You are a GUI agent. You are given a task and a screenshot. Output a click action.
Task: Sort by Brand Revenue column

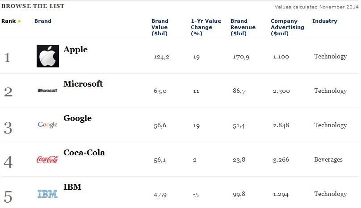(x=243, y=27)
